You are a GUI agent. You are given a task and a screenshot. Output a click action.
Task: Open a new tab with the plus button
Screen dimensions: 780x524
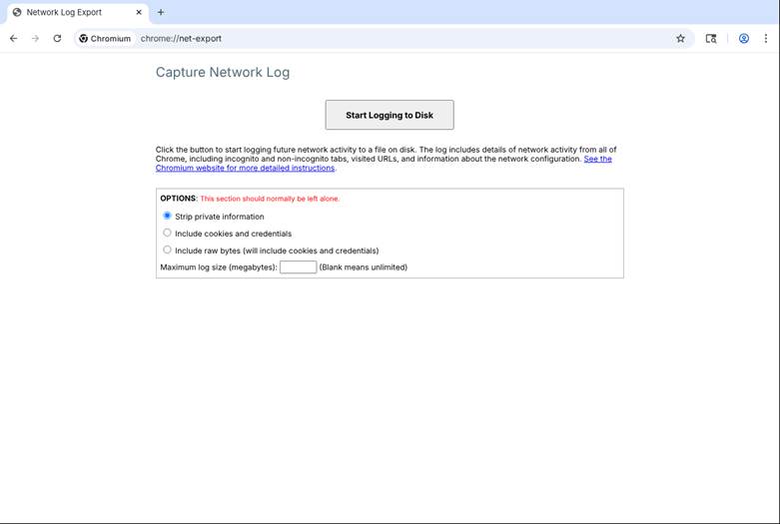pyautogui.click(x=161, y=12)
